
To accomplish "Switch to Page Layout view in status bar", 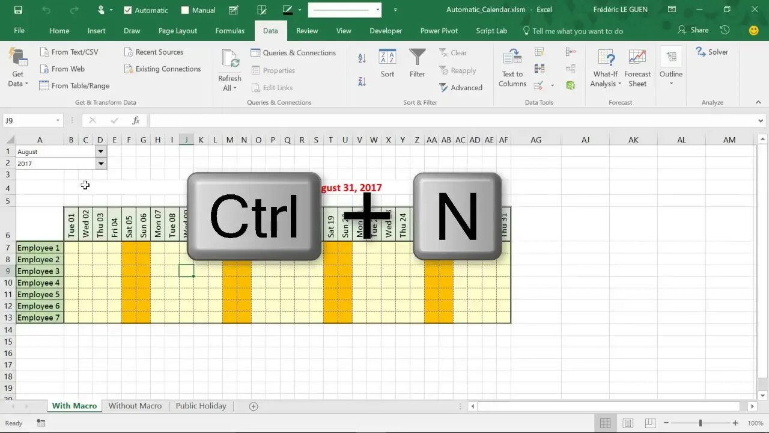I will click(x=627, y=423).
